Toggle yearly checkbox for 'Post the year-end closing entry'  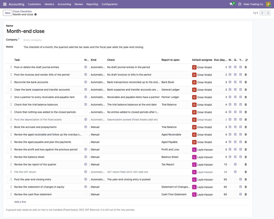241,179
